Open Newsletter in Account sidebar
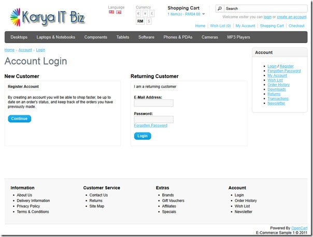 pyautogui.click(x=276, y=103)
